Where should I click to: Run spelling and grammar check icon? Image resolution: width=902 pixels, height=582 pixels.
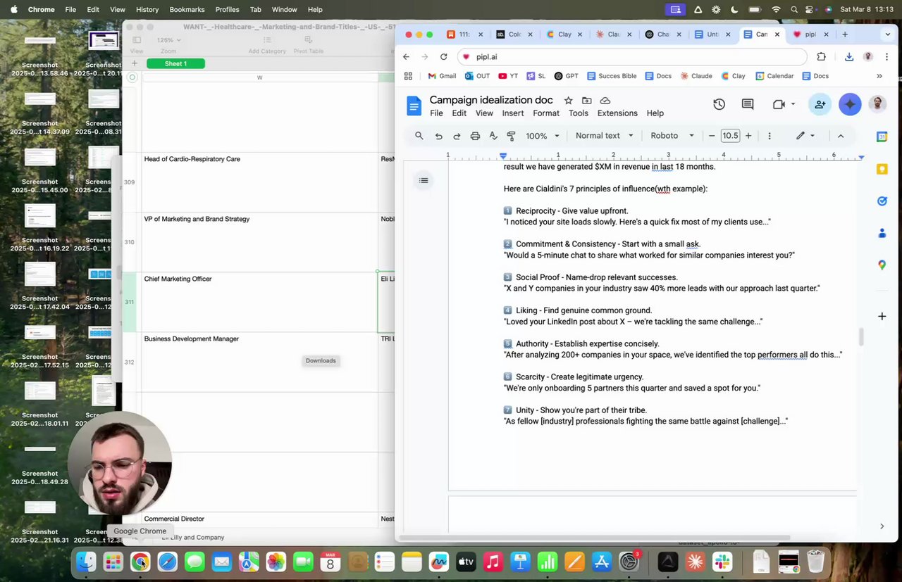[493, 136]
